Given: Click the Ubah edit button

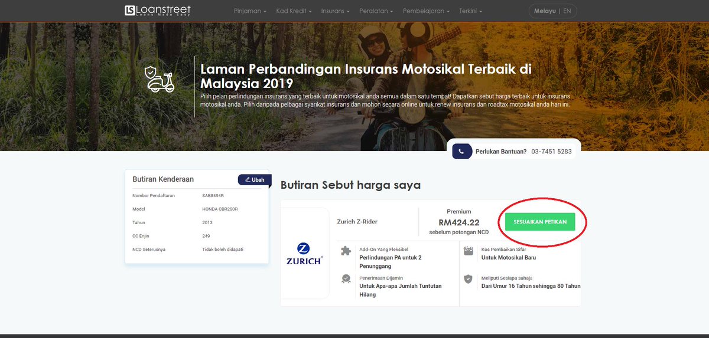Looking at the screenshot, I should coord(255,180).
